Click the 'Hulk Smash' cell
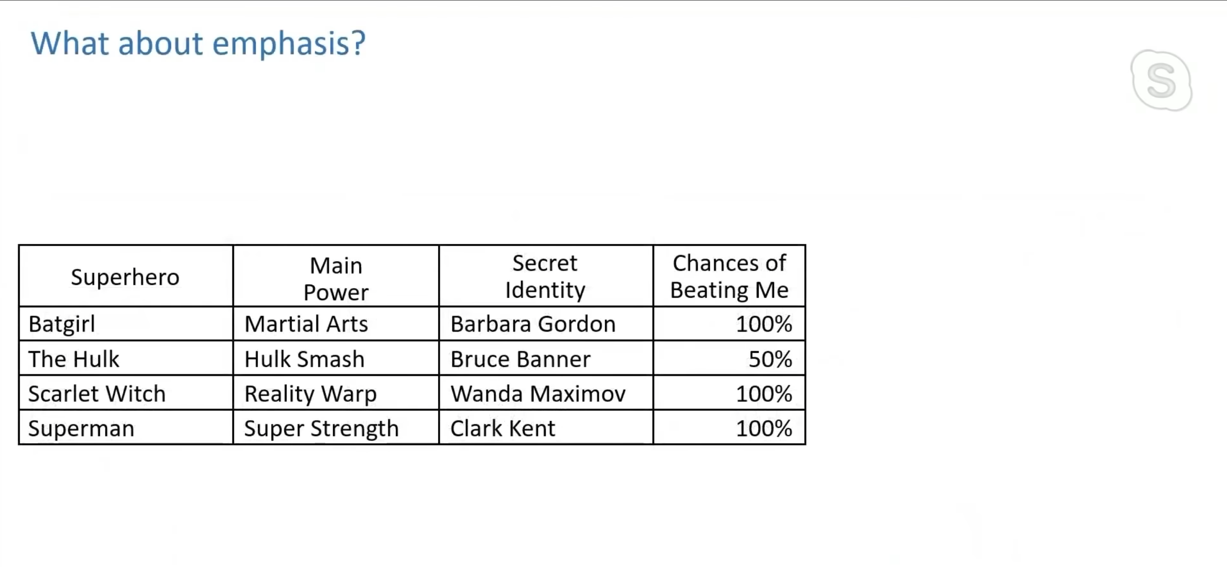1227x567 pixels. (x=336, y=359)
